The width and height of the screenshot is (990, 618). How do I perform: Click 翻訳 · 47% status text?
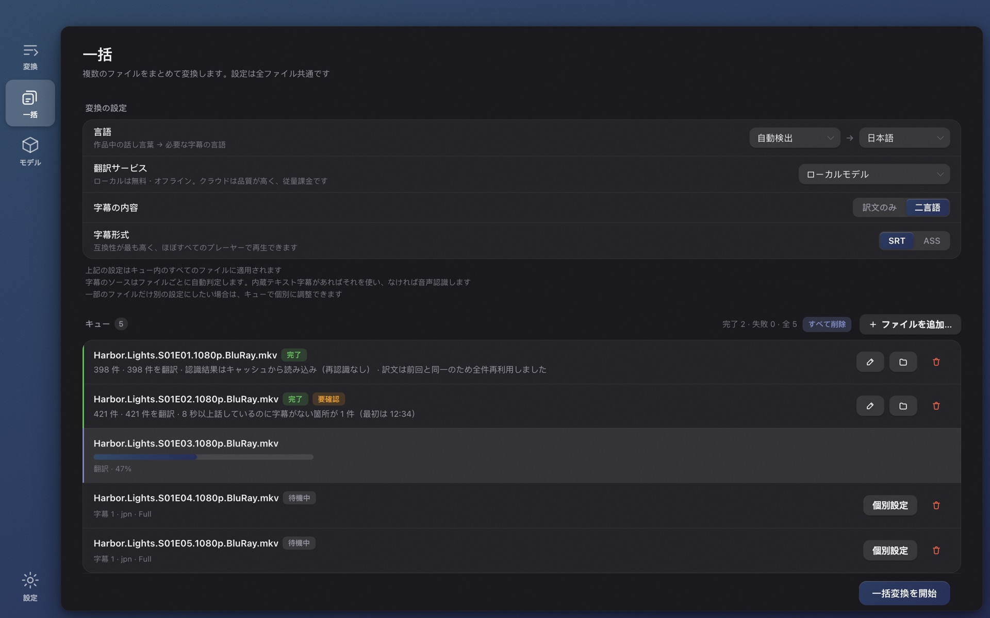coord(112,469)
